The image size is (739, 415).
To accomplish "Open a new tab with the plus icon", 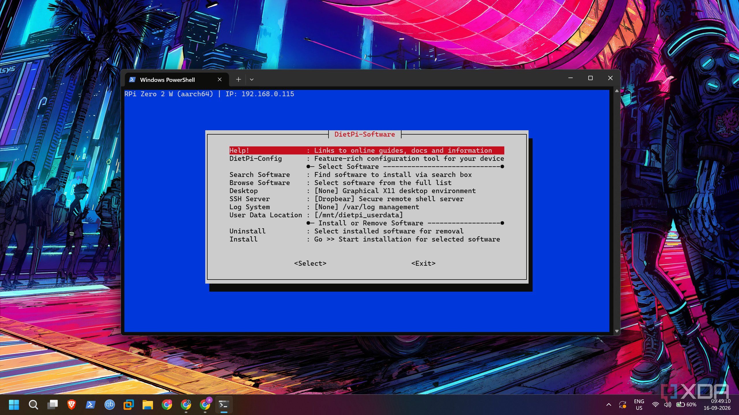I will [x=238, y=80].
